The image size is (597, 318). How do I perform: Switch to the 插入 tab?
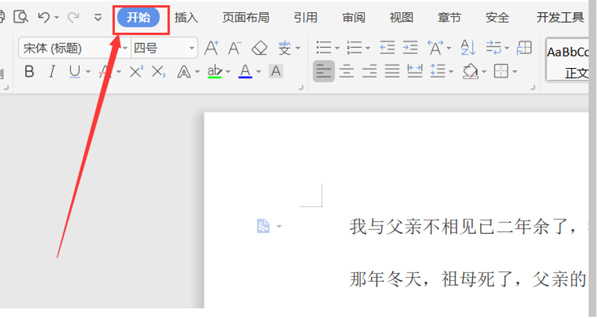tap(186, 17)
